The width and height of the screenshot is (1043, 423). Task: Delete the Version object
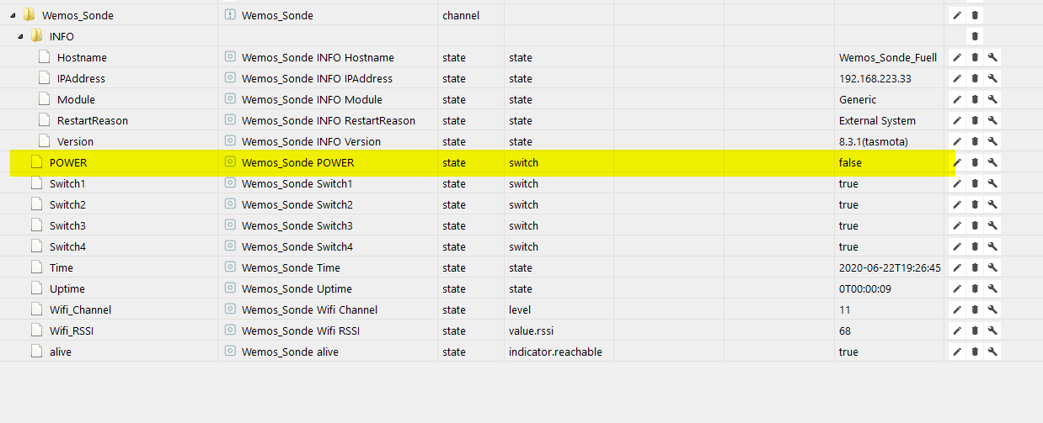975,141
